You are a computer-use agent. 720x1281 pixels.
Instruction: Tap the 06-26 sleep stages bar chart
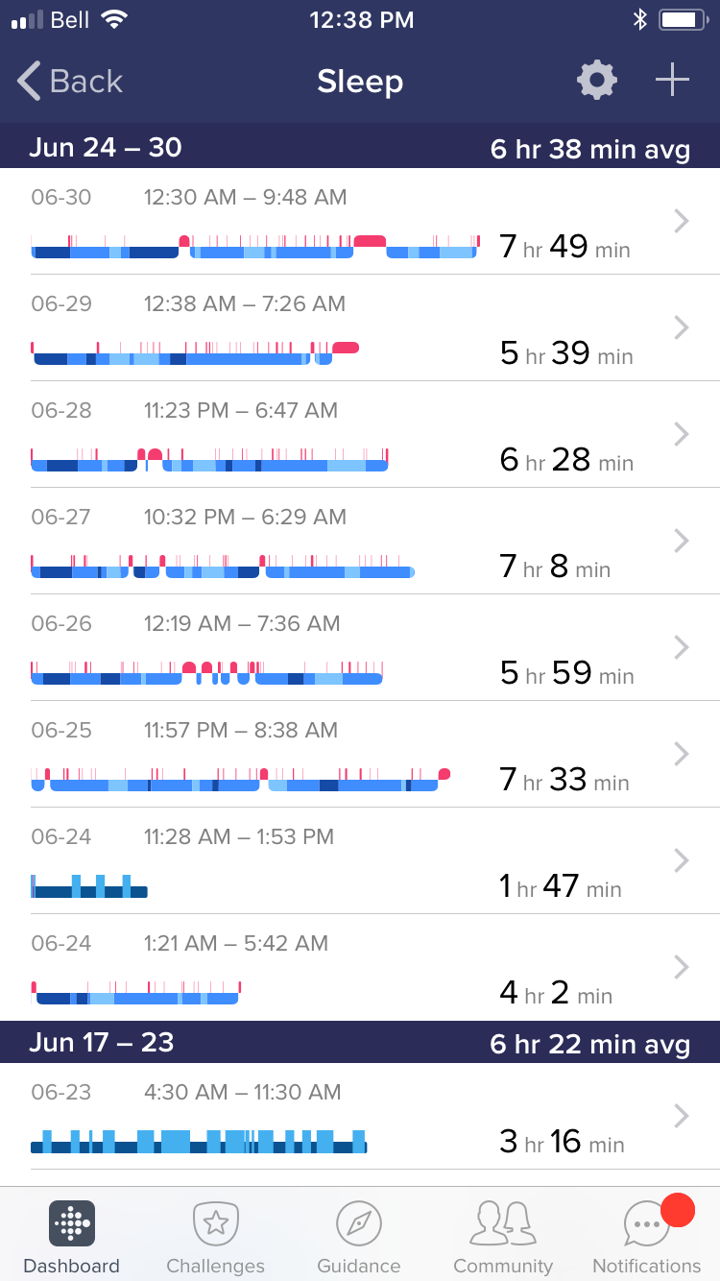206,672
